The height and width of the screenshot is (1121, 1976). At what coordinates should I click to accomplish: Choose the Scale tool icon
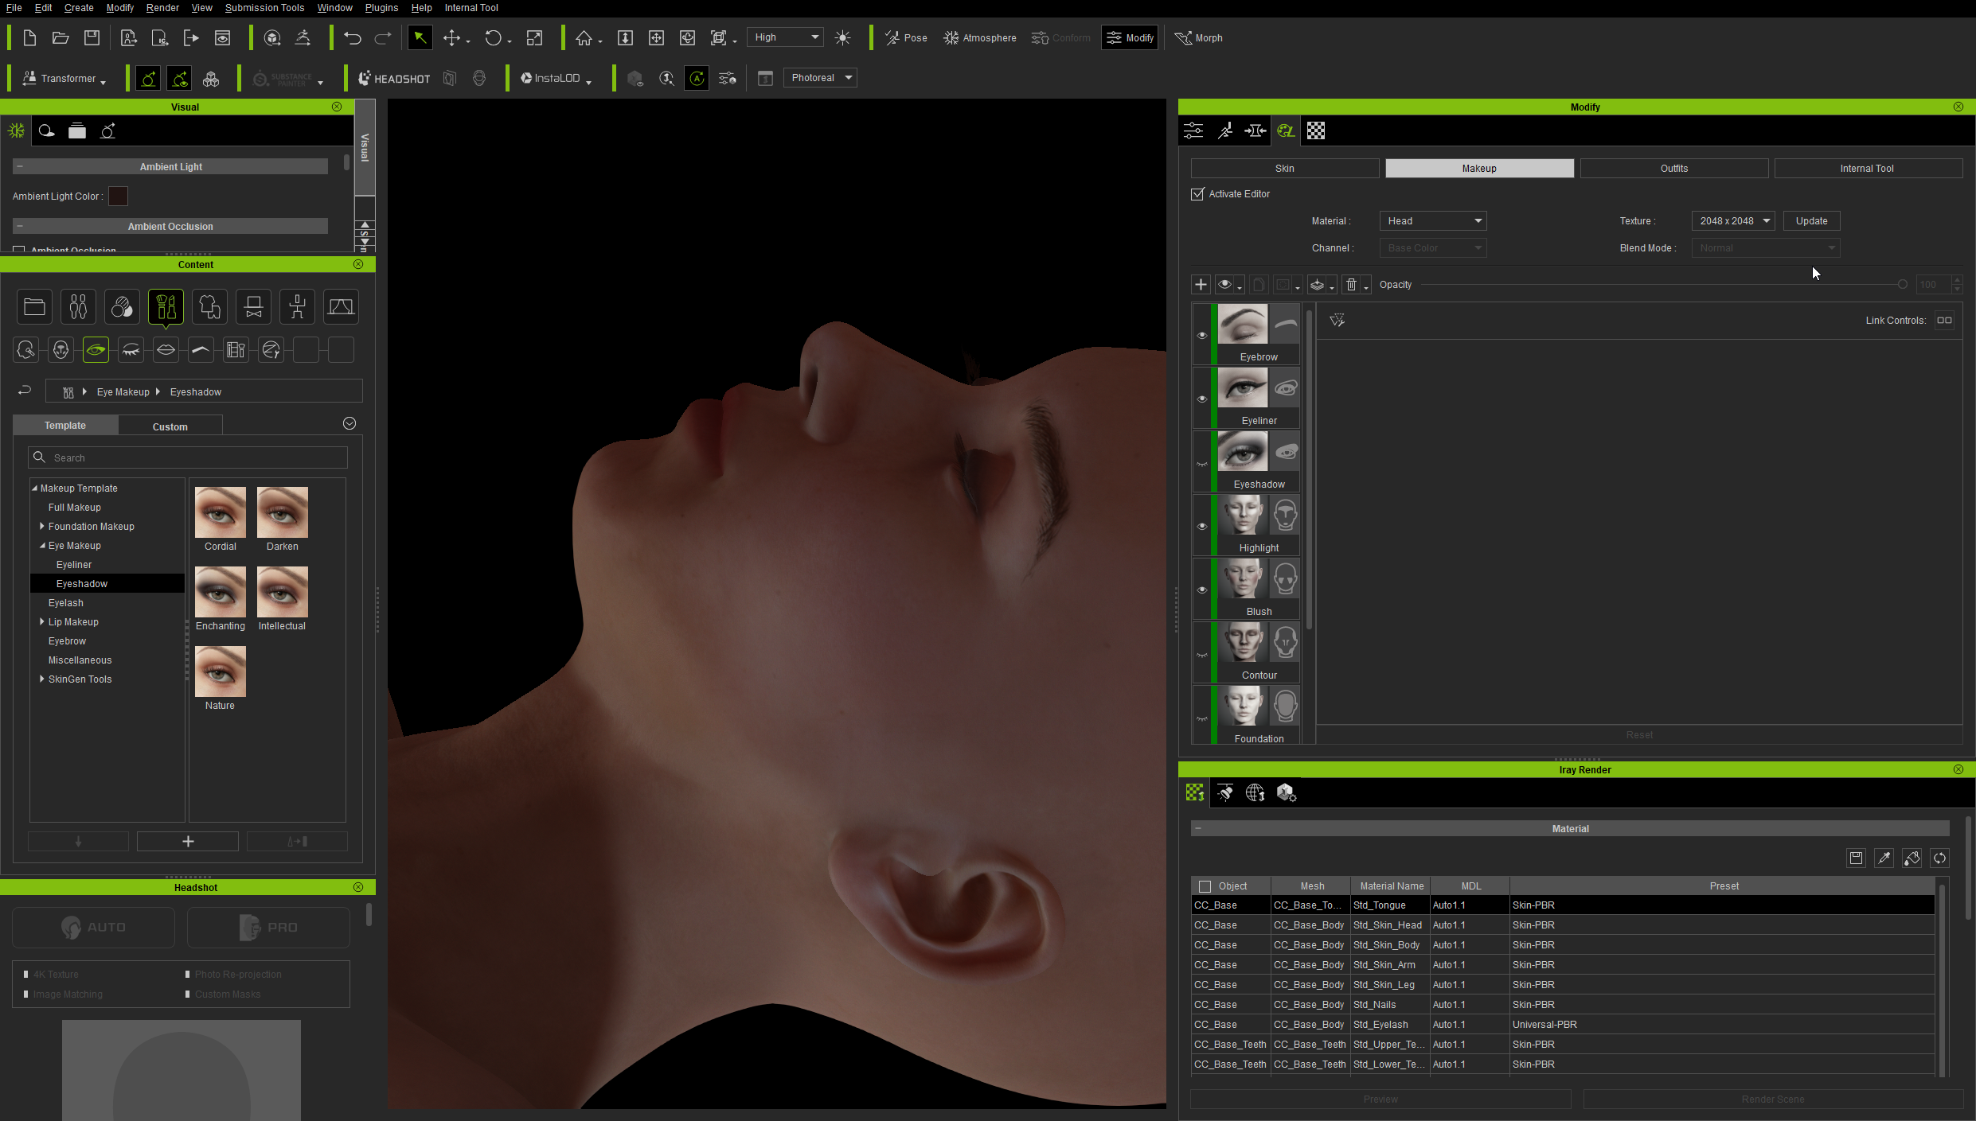tap(535, 37)
